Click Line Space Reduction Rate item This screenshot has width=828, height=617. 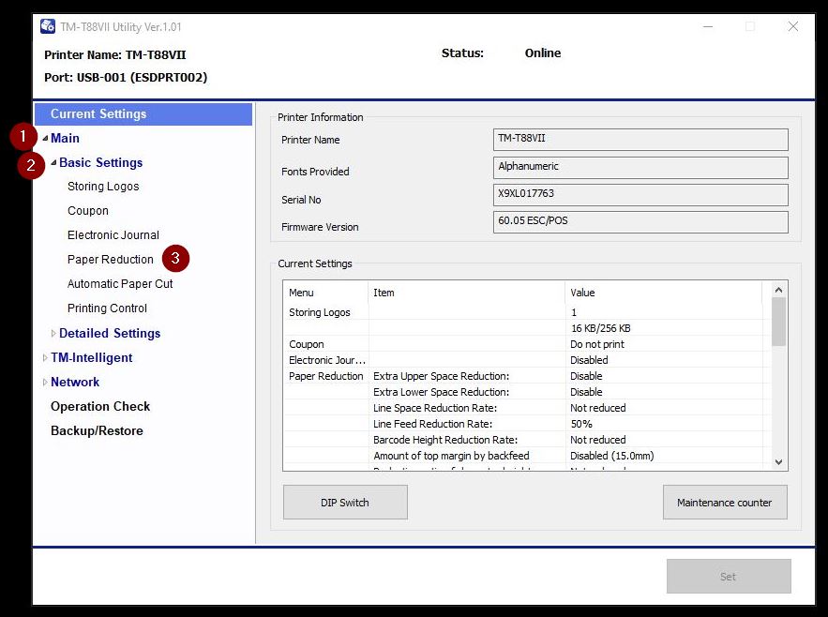pyautogui.click(x=435, y=408)
